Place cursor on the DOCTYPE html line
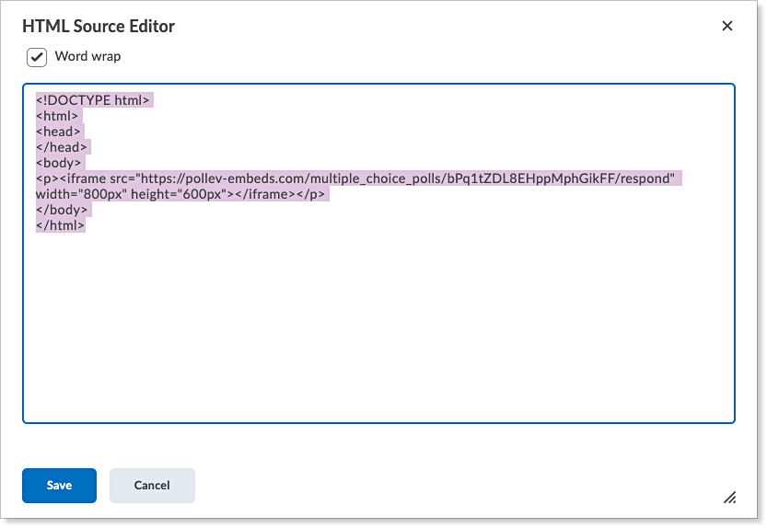767x528 pixels. tap(92, 100)
